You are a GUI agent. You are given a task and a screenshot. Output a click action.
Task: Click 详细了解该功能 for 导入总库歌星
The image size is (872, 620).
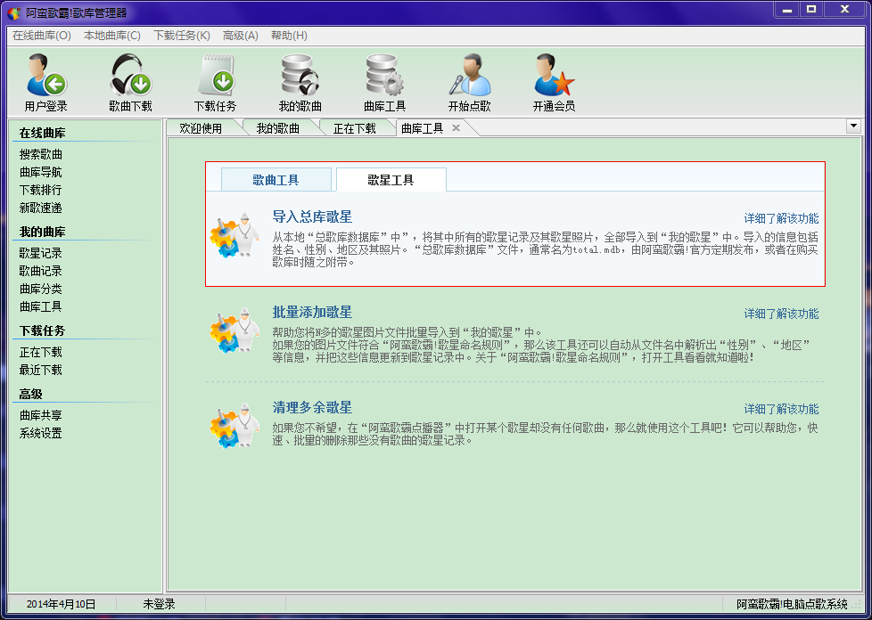pos(781,218)
